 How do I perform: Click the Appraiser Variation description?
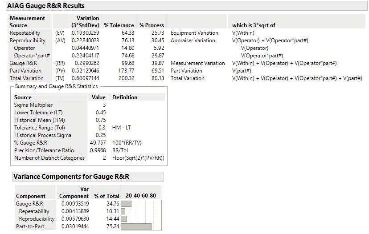(x=193, y=40)
